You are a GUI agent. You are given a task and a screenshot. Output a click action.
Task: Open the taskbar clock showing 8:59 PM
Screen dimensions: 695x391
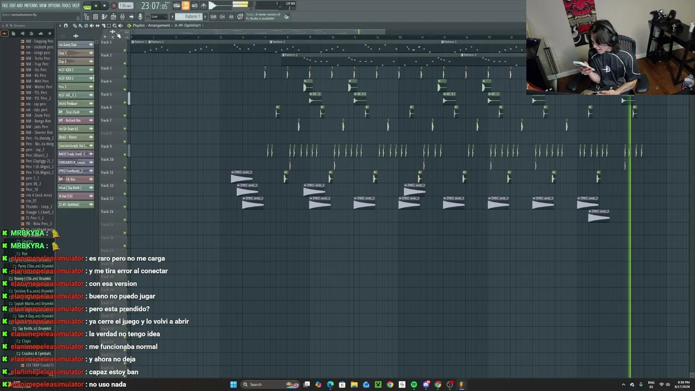[683, 384]
